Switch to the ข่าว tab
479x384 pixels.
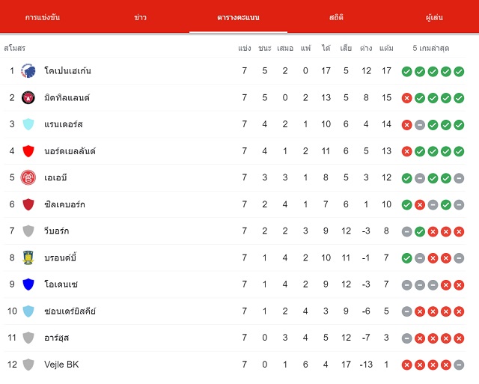click(140, 17)
